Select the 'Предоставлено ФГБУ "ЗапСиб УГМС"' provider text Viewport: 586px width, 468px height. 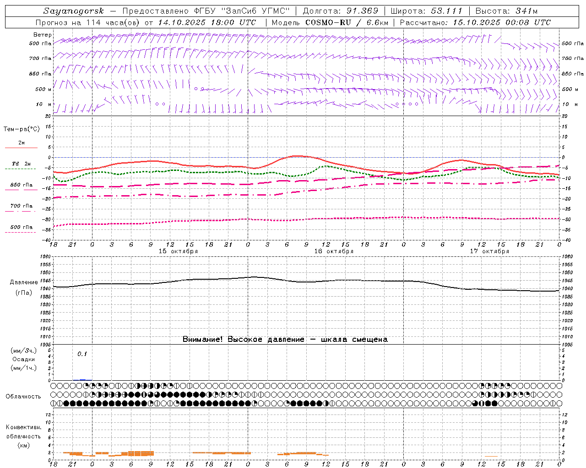(206, 11)
